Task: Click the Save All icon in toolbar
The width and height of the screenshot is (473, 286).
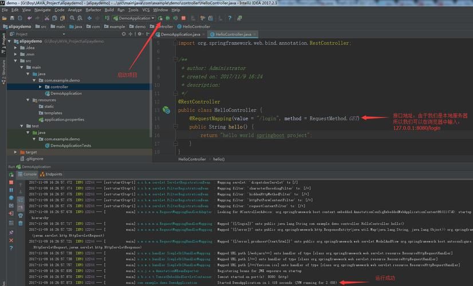Action: point(11,18)
